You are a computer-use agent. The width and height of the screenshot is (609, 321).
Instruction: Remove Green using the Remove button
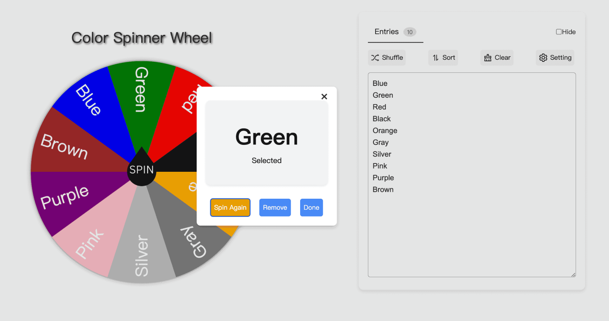pyautogui.click(x=275, y=207)
